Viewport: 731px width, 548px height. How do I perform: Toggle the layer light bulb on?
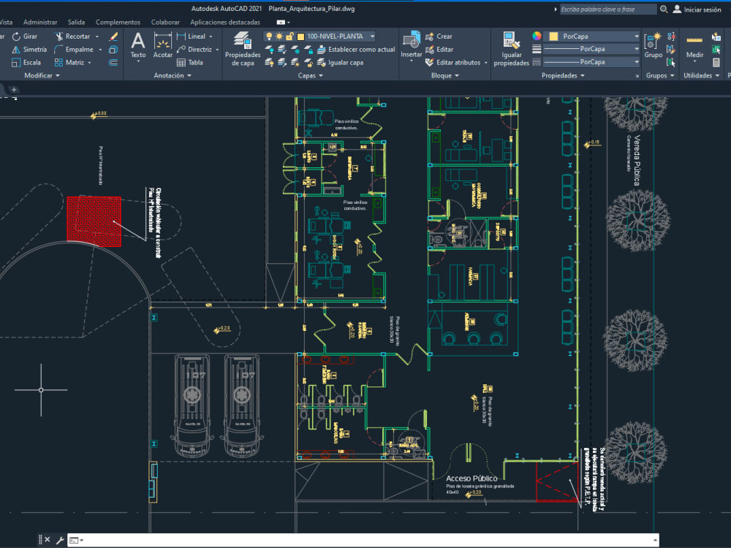point(269,36)
